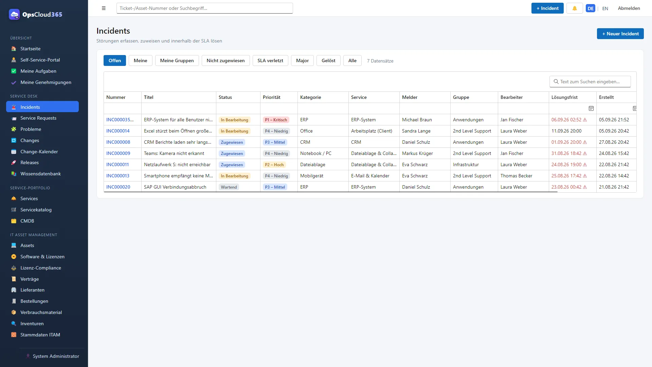
Task: Click the Service Requests icon
Action: click(14, 118)
